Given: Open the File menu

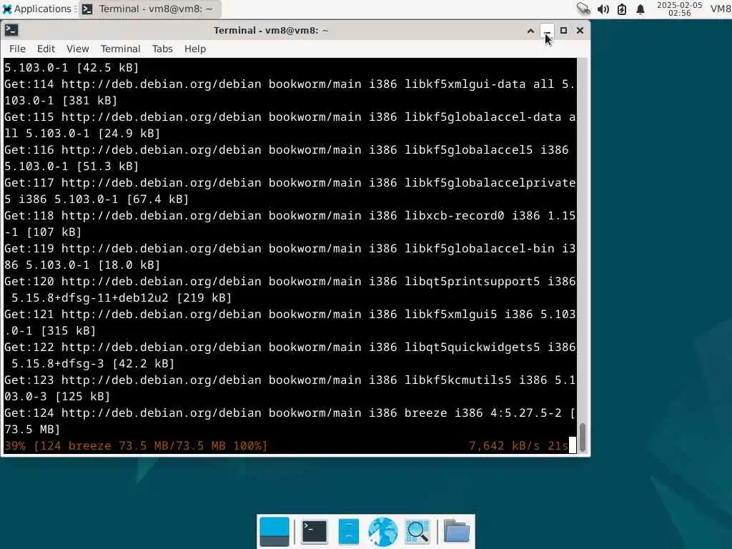Looking at the screenshot, I should click(17, 49).
